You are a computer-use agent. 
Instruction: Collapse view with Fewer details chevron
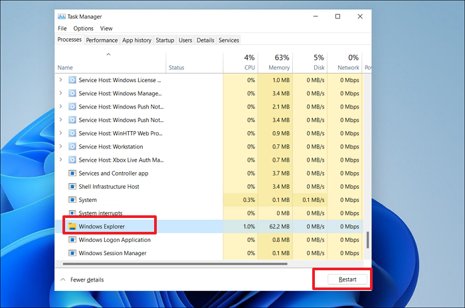click(x=63, y=280)
